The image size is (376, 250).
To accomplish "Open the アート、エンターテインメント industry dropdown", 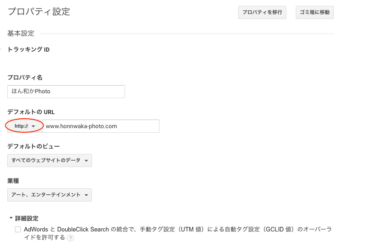I will tap(50, 195).
